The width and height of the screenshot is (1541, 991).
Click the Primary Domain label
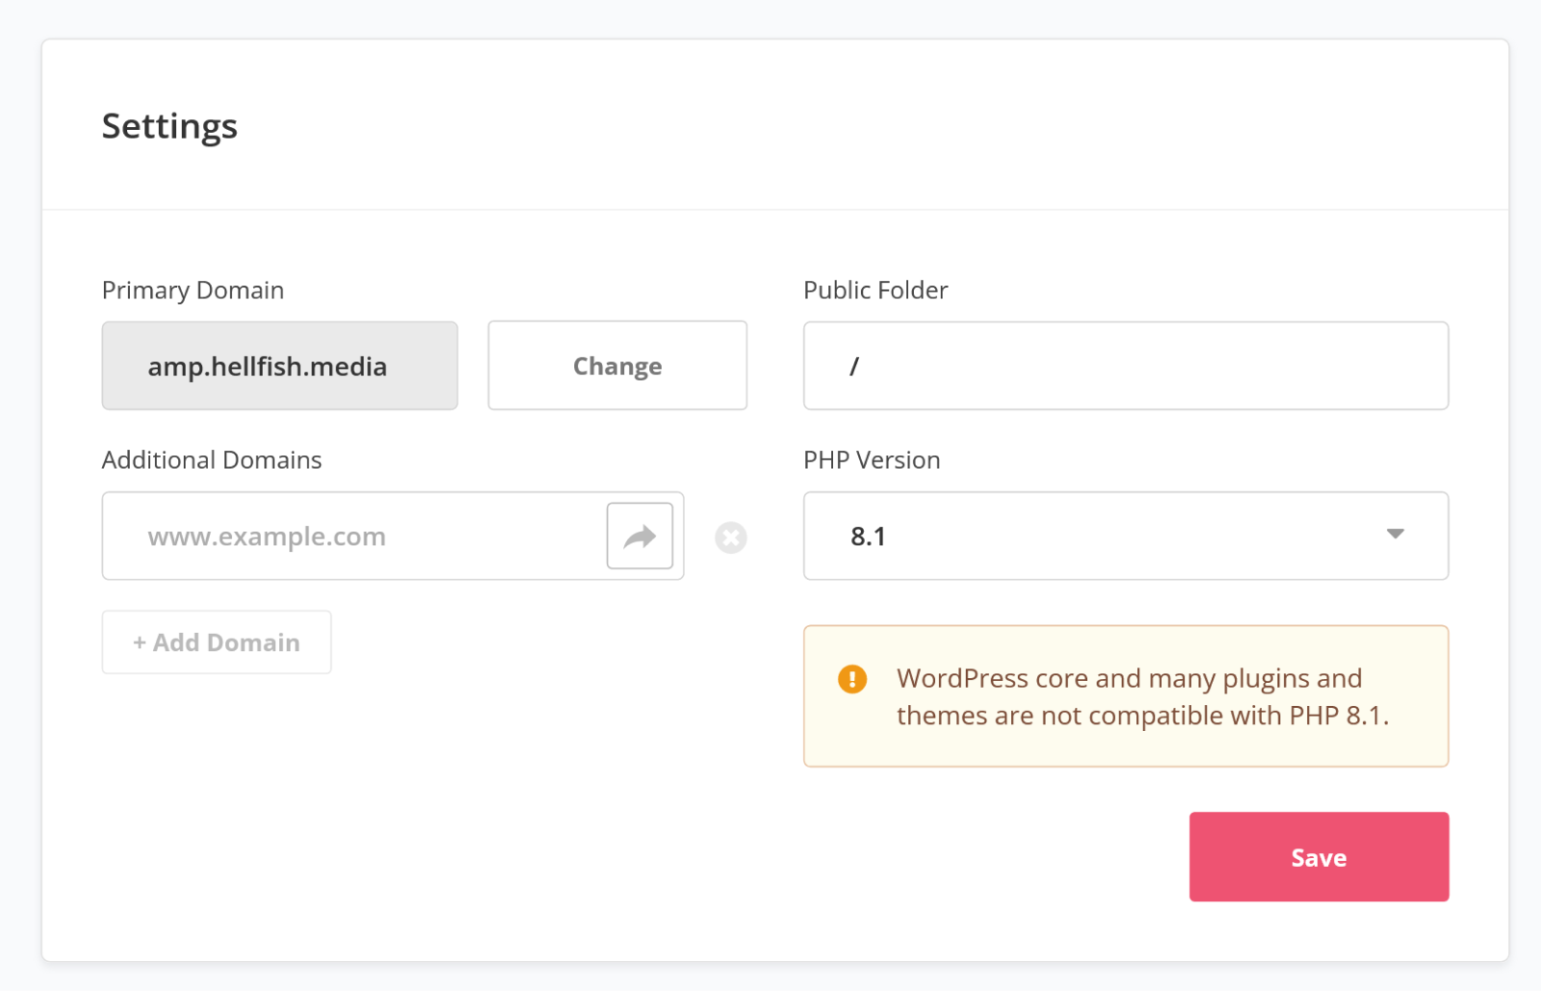[193, 290]
